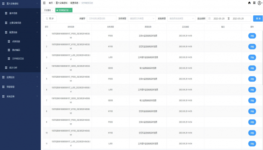This screenshot has width=263, height=150.
Task: Open the grid apps icon in header
Action: tap(254, 3)
